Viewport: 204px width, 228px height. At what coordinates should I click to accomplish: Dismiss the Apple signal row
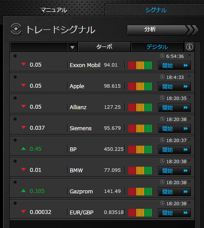point(190,76)
